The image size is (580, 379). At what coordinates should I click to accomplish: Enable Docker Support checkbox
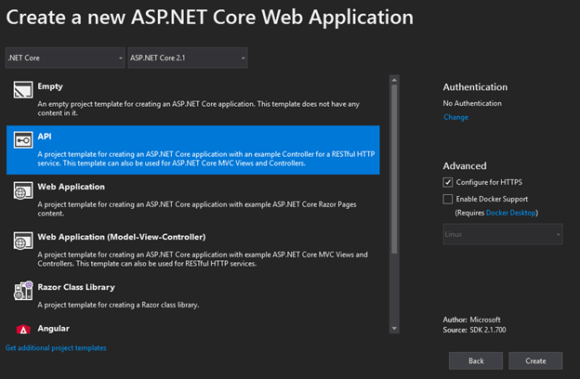point(448,199)
